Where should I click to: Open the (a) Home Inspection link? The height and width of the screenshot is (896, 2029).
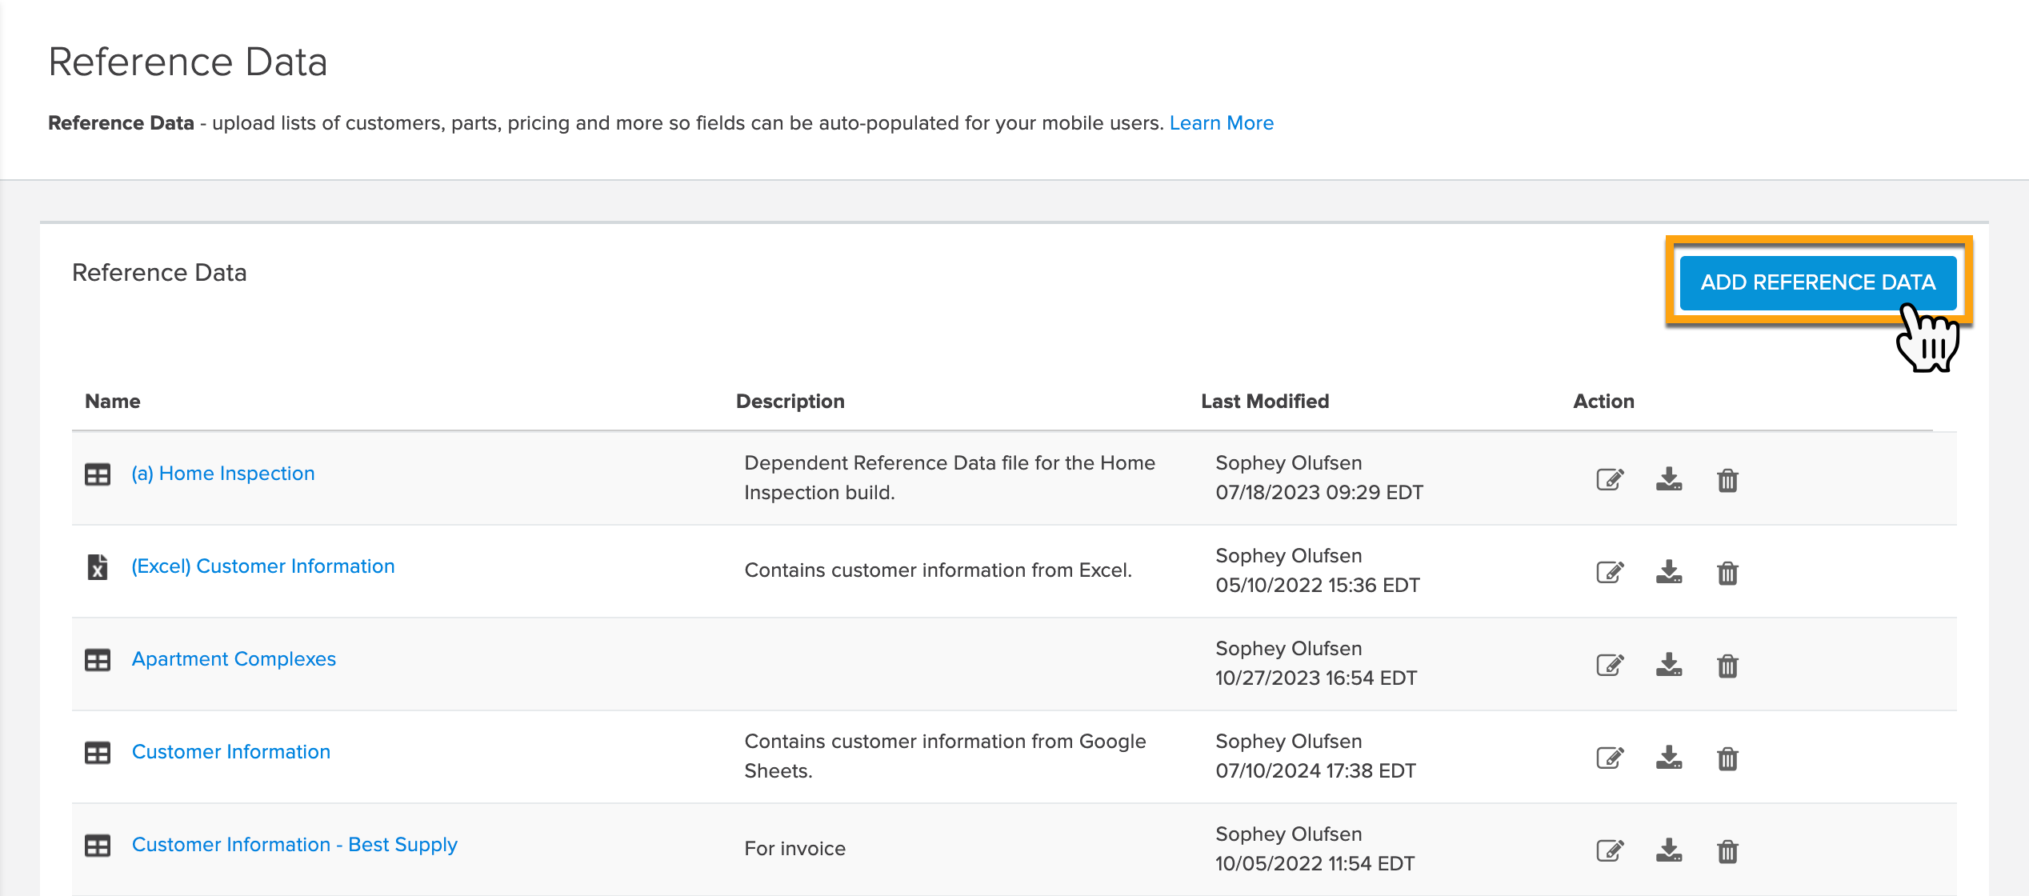click(x=223, y=474)
